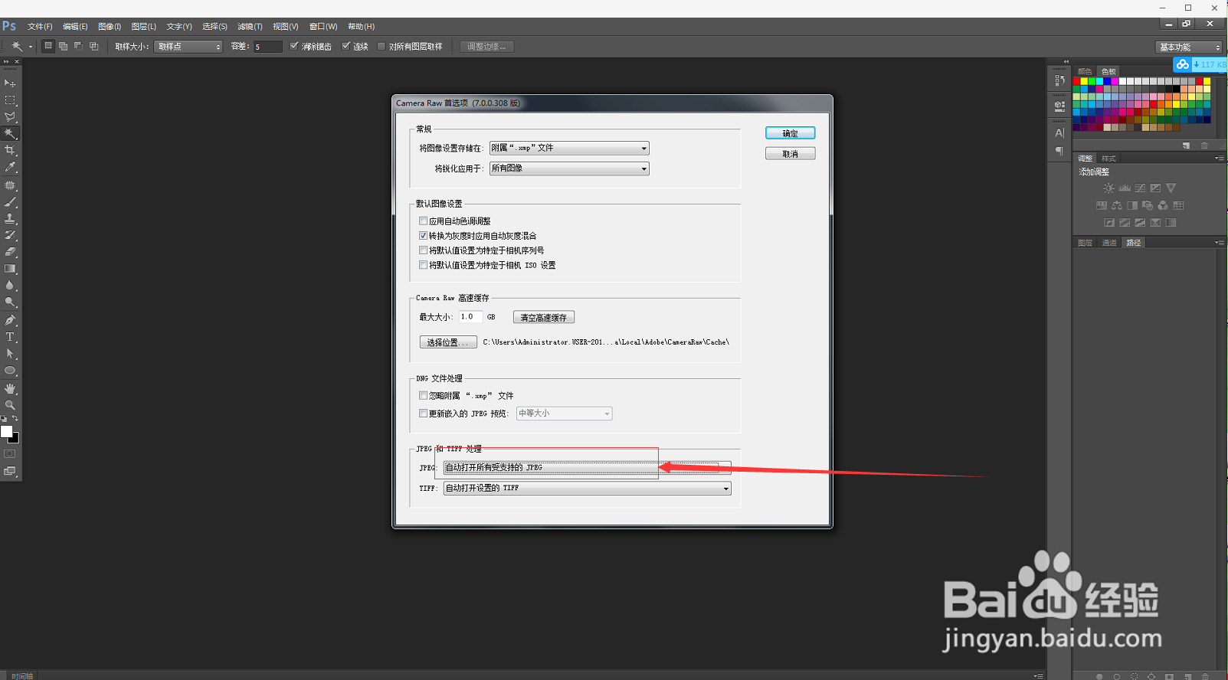
Task: Choose Add to Selection mode icon
Action: pos(64,46)
